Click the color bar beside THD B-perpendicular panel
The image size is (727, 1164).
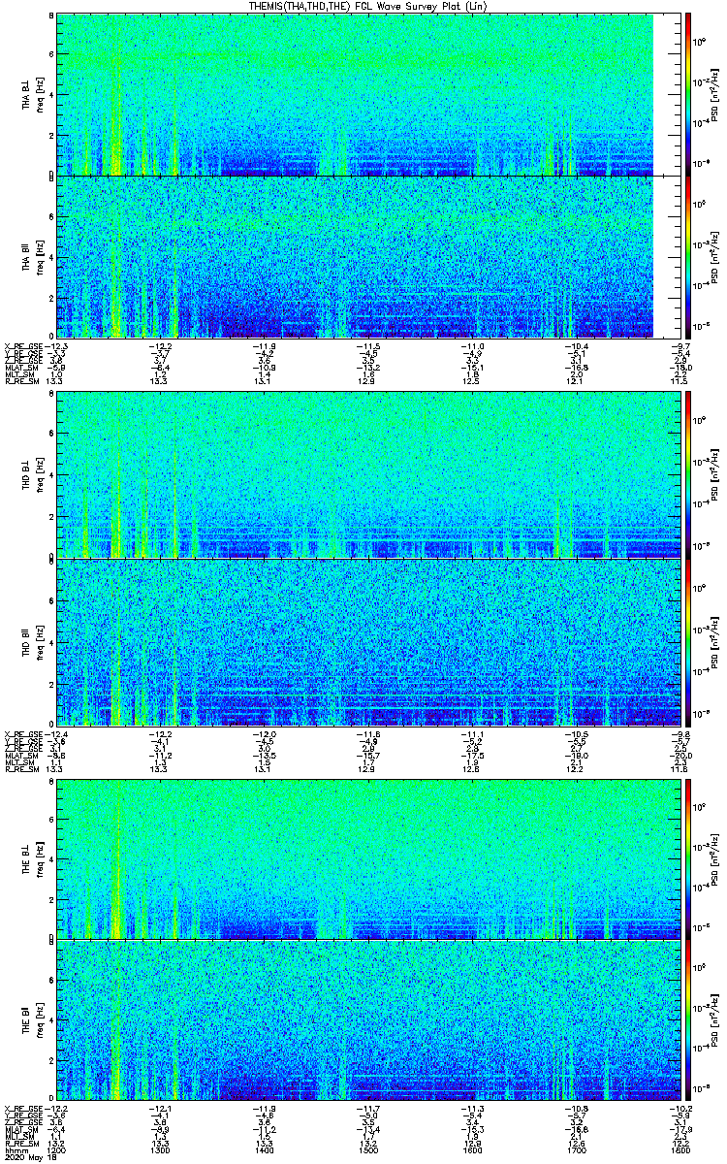688,474
